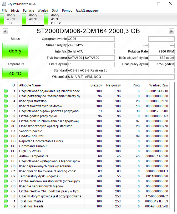Click status circle of attribute C0
Screen dimensions: 177x214
[x=6, y=166]
